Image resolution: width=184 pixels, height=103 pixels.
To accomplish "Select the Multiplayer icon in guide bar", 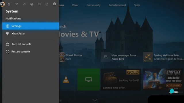I will tap(17, 4).
